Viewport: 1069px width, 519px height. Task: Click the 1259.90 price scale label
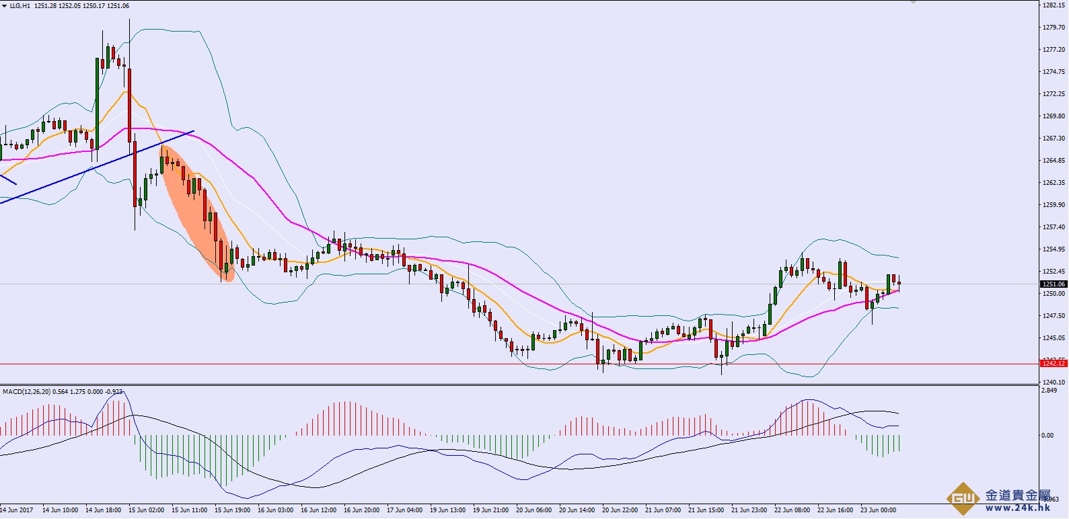[1054, 205]
